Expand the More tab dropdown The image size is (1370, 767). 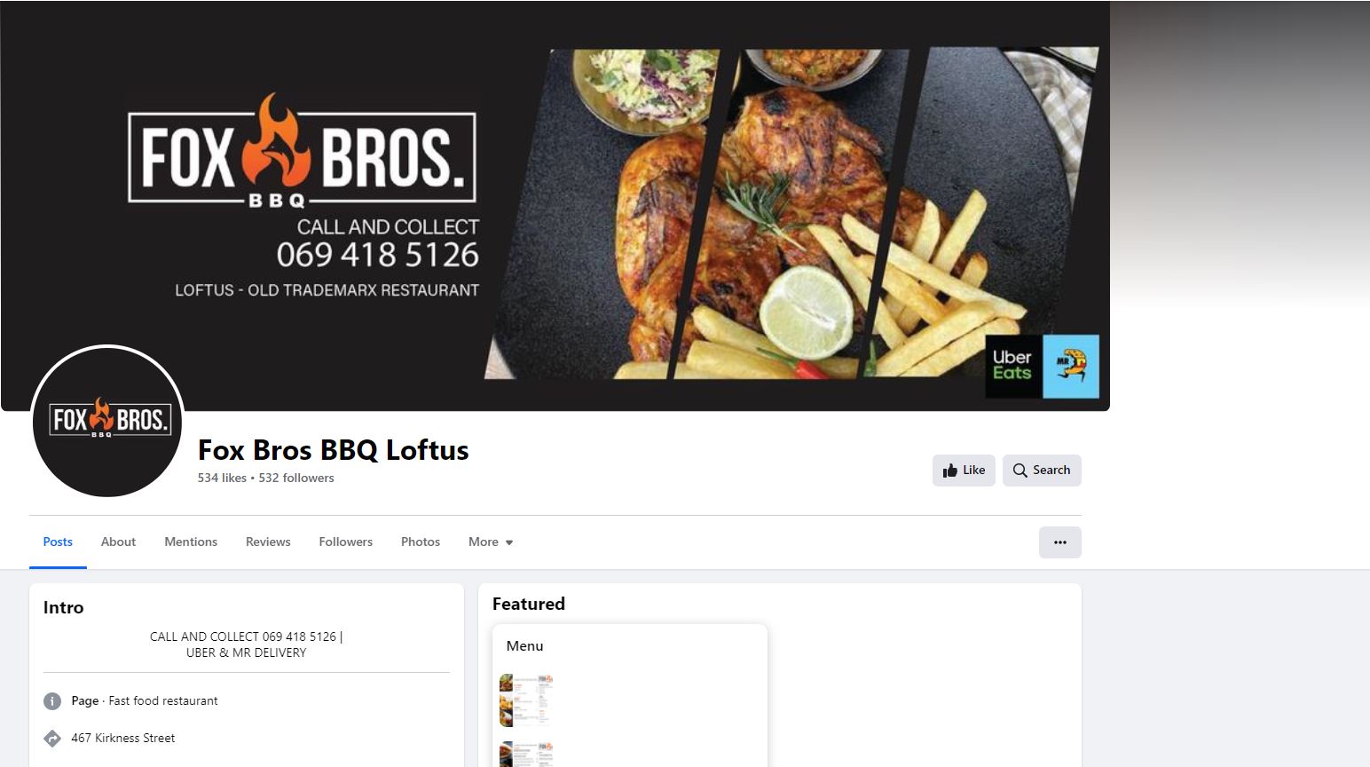pyautogui.click(x=491, y=542)
